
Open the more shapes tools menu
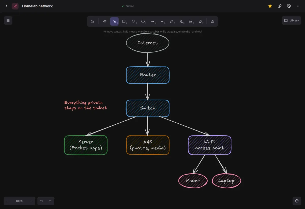[213, 22]
